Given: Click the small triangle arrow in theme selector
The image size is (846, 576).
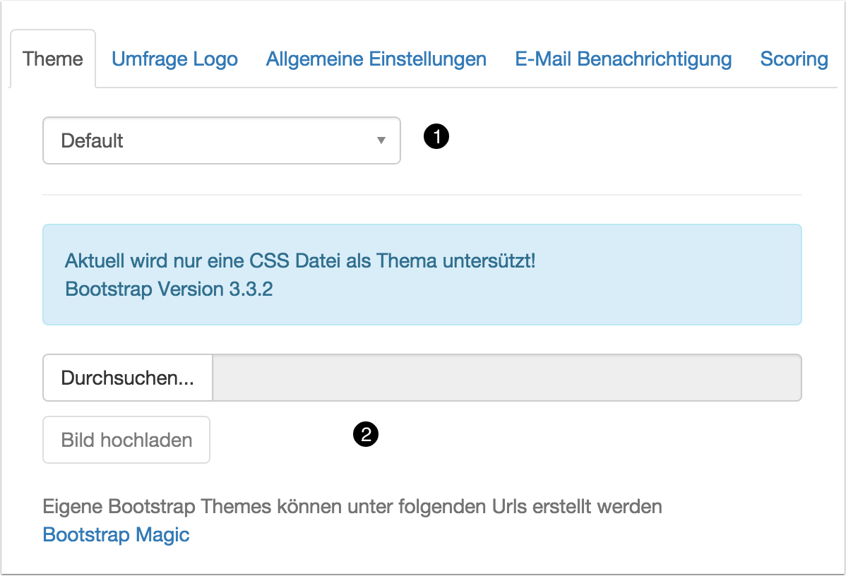Looking at the screenshot, I should click(x=381, y=140).
